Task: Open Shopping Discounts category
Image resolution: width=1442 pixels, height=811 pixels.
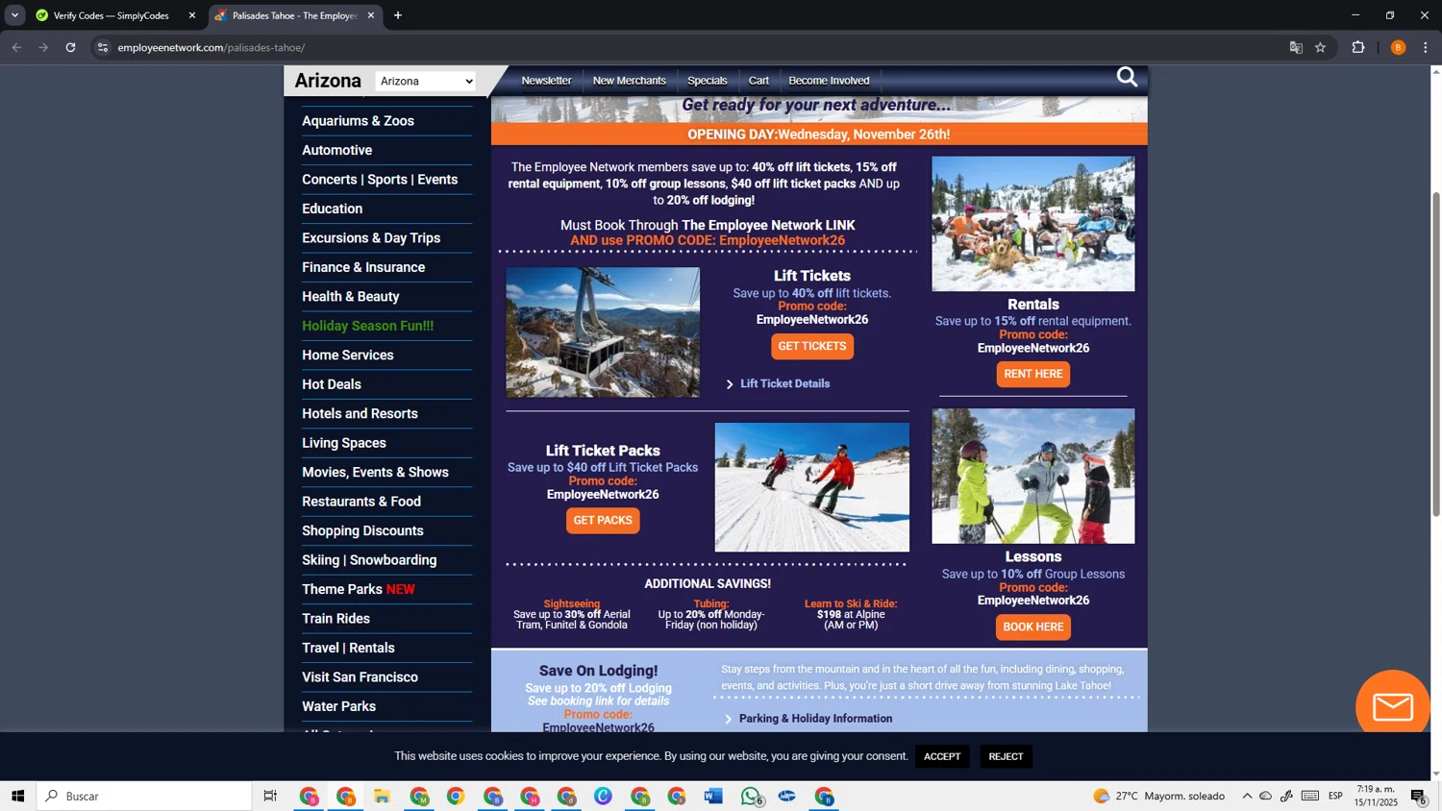Action: (362, 531)
